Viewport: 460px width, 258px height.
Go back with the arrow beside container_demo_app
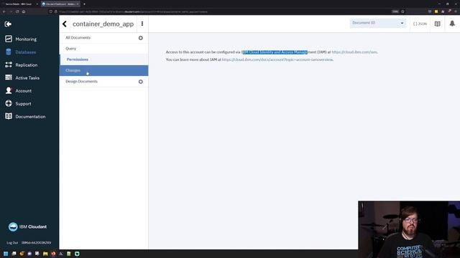pyautogui.click(x=65, y=24)
